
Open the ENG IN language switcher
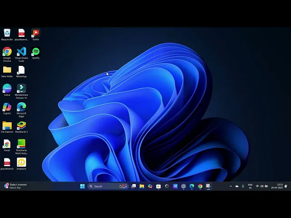[250, 186]
